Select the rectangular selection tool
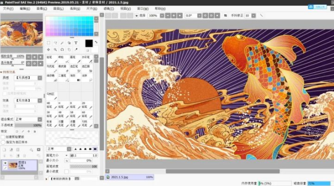The image size is (334, 186). (49, 43)
